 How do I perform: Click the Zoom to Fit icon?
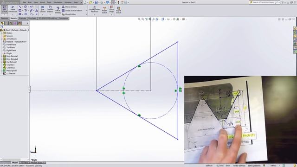pyautogui.click(x=139, y=19)
